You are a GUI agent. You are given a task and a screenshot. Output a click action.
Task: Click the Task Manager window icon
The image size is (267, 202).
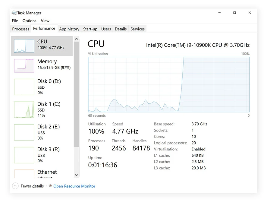point(13,13)
